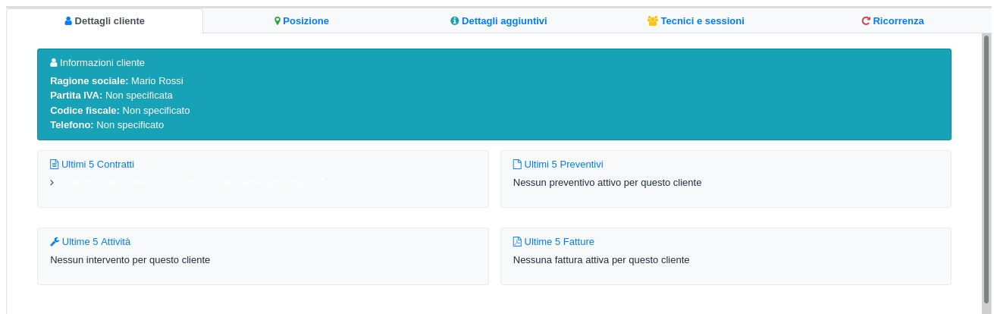Click the document icon beside Ultimi 5 Contratti

[54, 165]
